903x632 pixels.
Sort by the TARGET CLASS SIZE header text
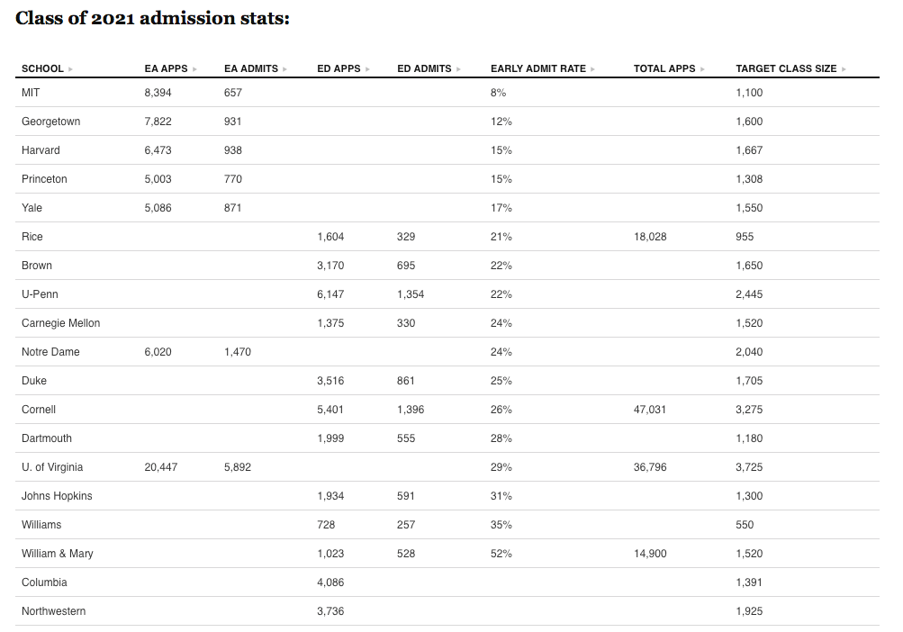[785, 68]
